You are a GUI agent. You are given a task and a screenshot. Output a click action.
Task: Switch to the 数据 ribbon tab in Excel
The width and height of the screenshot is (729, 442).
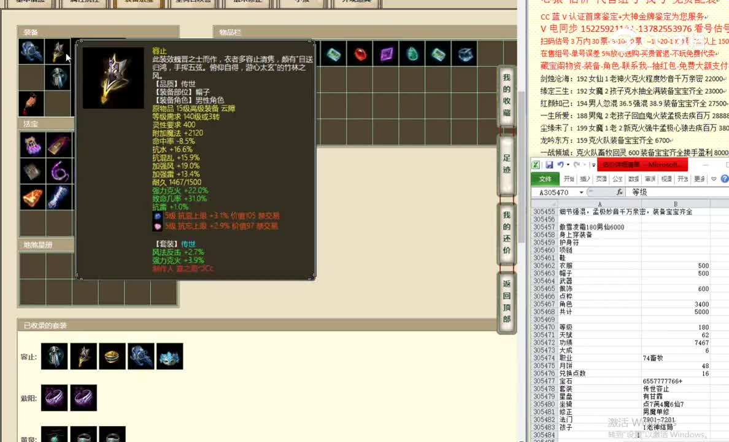(633, 179)
